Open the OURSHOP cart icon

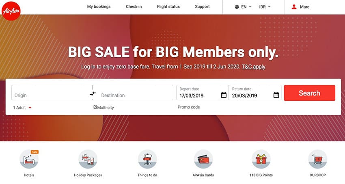pyautogui.click(x=318, y=159)
